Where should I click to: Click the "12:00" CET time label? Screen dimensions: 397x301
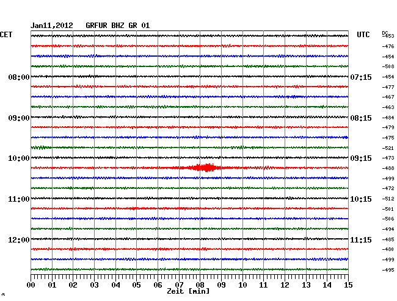point(19,239)
